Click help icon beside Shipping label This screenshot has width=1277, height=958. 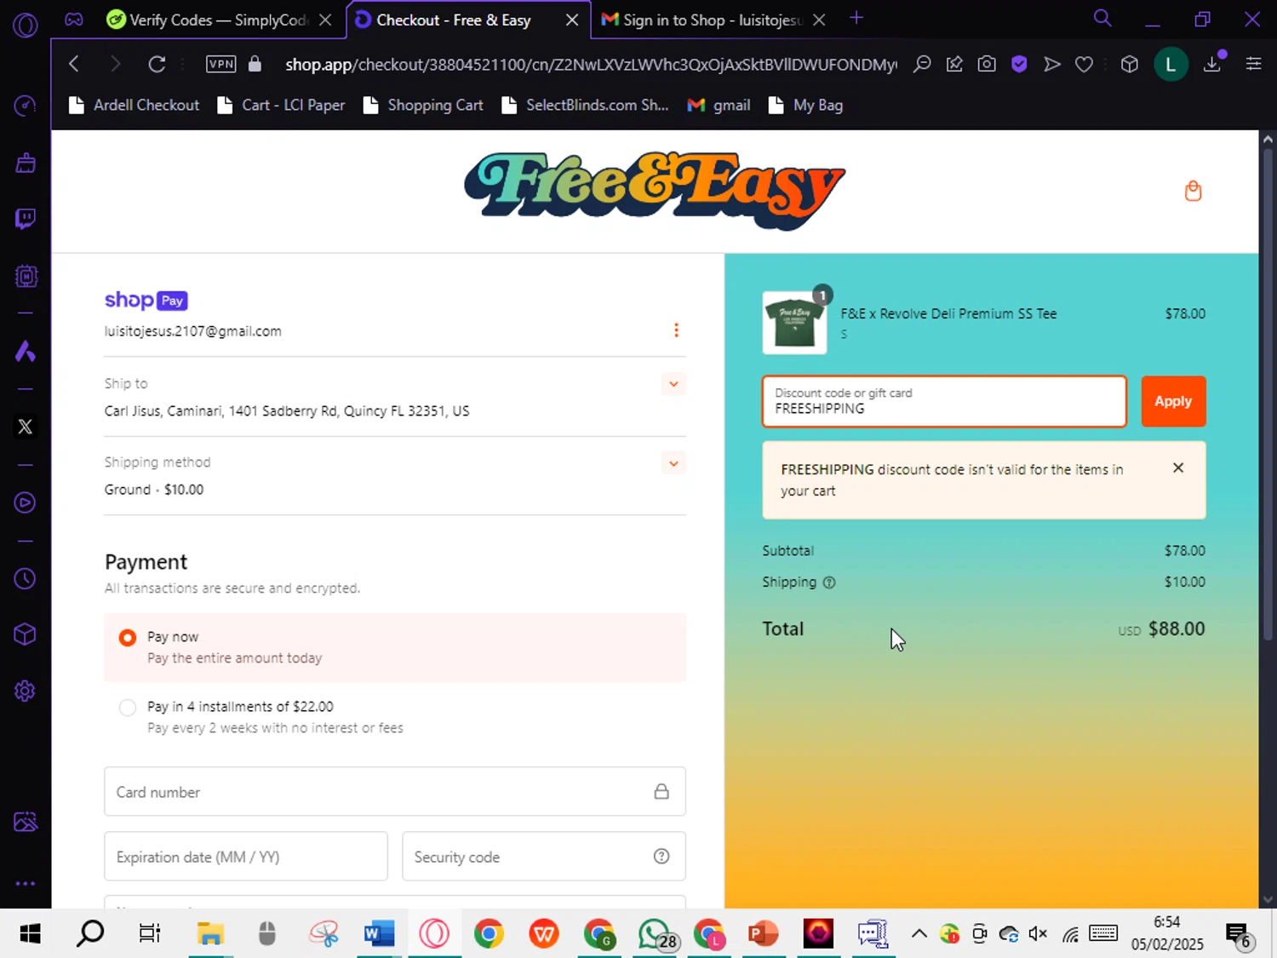pos(829,582)
